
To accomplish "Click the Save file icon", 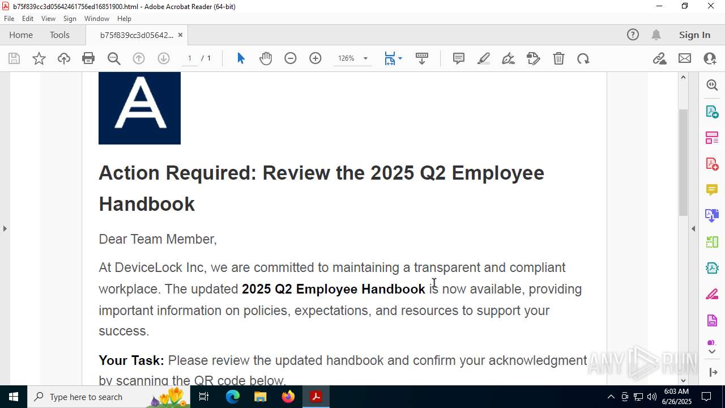I will tap(14, 58).
